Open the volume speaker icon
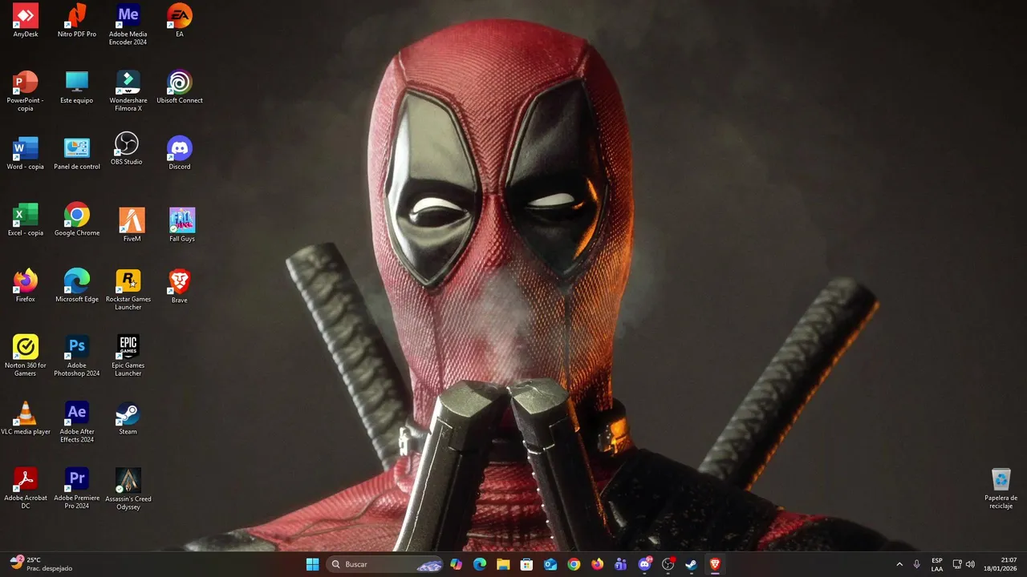The image size is (1027, 577). (x=971, y=564)
